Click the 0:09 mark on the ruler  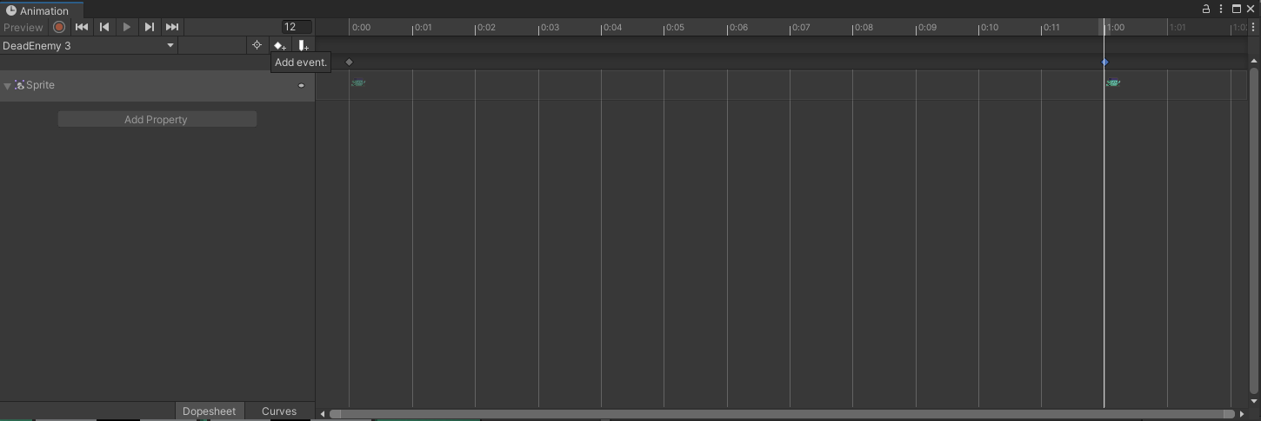coord(926,28)
